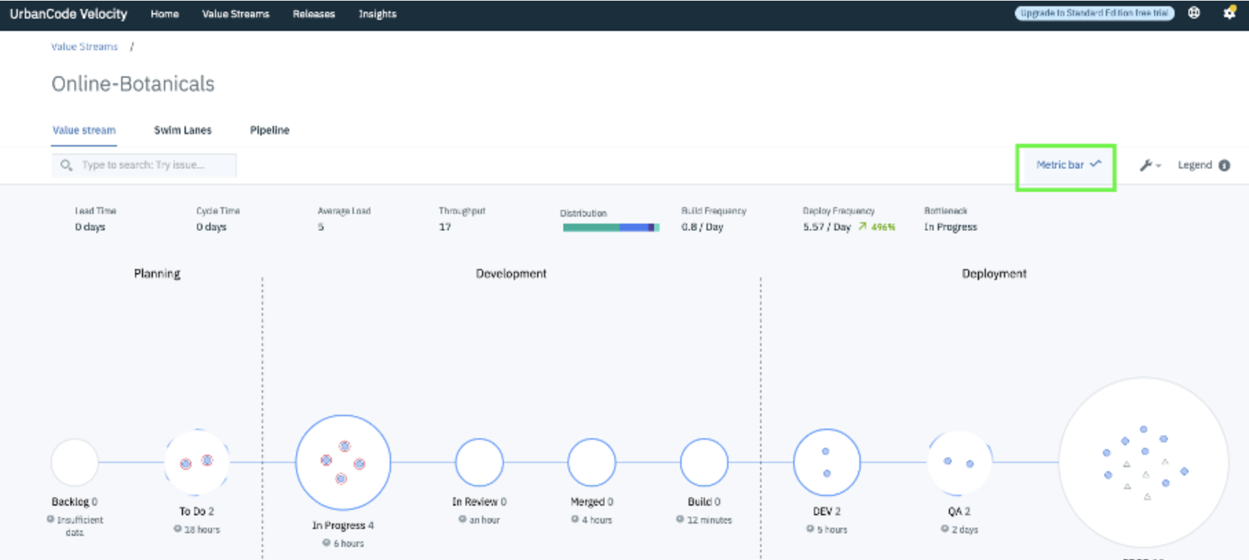Click the Legend info icon
The height and width of the screenshot is (560, 1249).
click(x=1224, y=165)
